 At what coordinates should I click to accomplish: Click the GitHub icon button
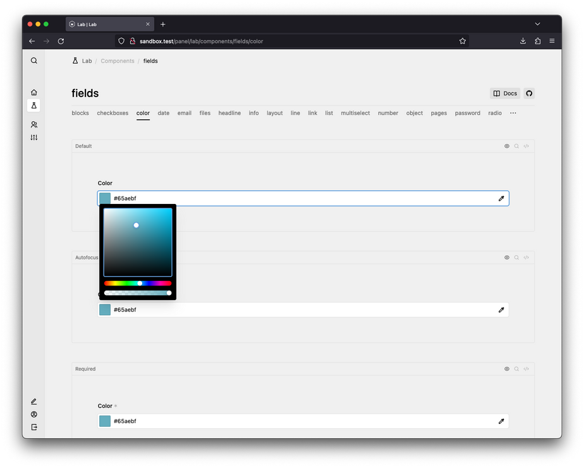(529, 93)
